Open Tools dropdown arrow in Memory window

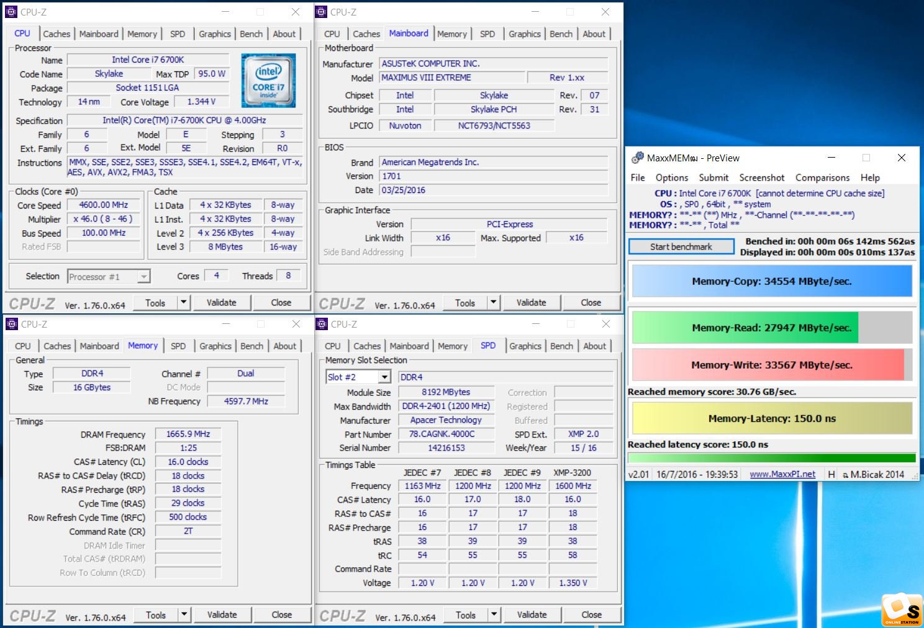point(184,615)
